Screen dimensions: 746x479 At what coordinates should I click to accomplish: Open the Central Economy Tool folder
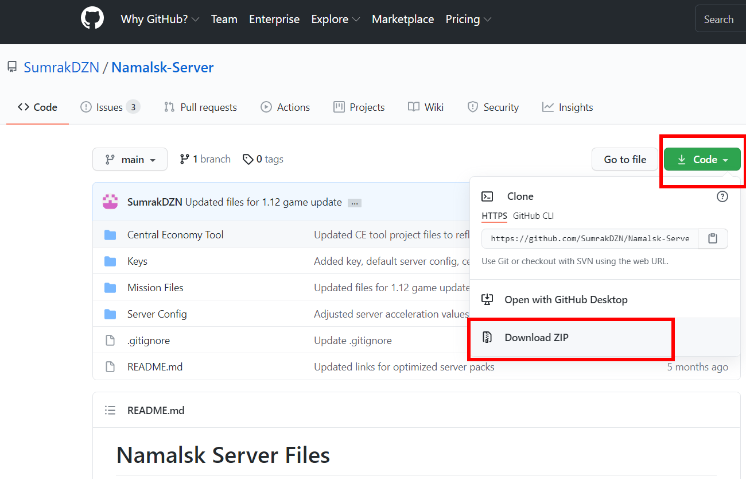(176, 234)
